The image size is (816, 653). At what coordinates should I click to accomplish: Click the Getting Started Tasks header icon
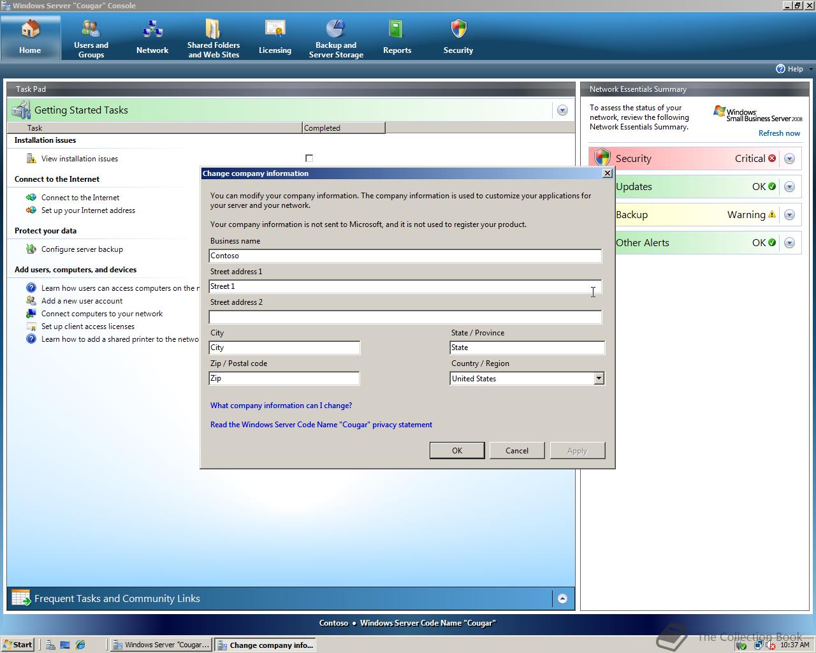[21, 110]
